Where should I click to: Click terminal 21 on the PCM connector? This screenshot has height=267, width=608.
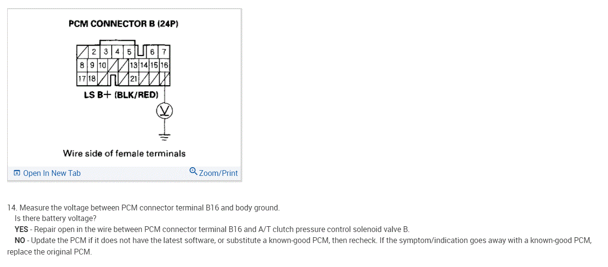[133, 78]
